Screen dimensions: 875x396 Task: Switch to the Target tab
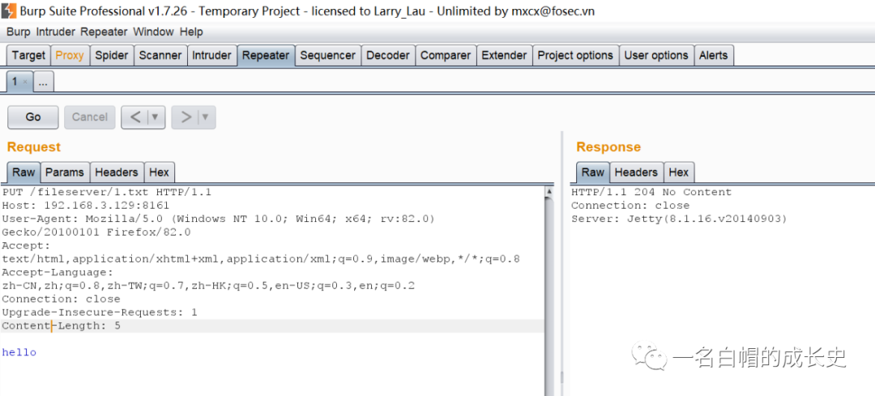pyautogui.click(x=28, y=56)
